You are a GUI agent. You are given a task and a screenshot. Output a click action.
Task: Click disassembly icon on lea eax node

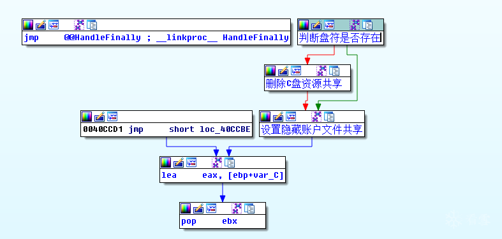[x=191, y=163]
